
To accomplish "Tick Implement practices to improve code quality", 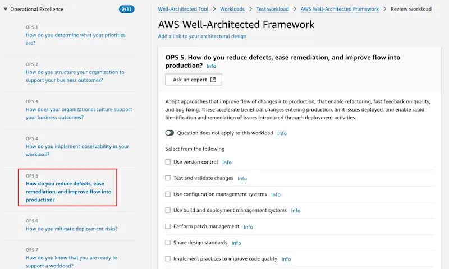I will pos(168,258).
